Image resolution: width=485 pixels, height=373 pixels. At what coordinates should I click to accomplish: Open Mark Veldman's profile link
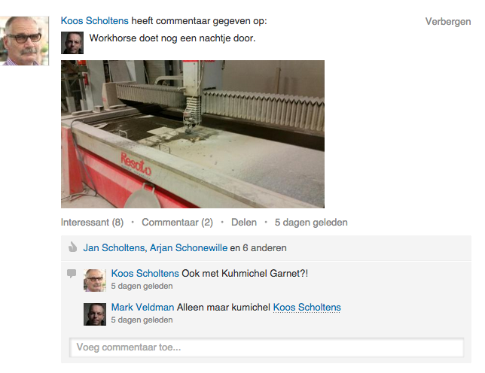(142, 308)
